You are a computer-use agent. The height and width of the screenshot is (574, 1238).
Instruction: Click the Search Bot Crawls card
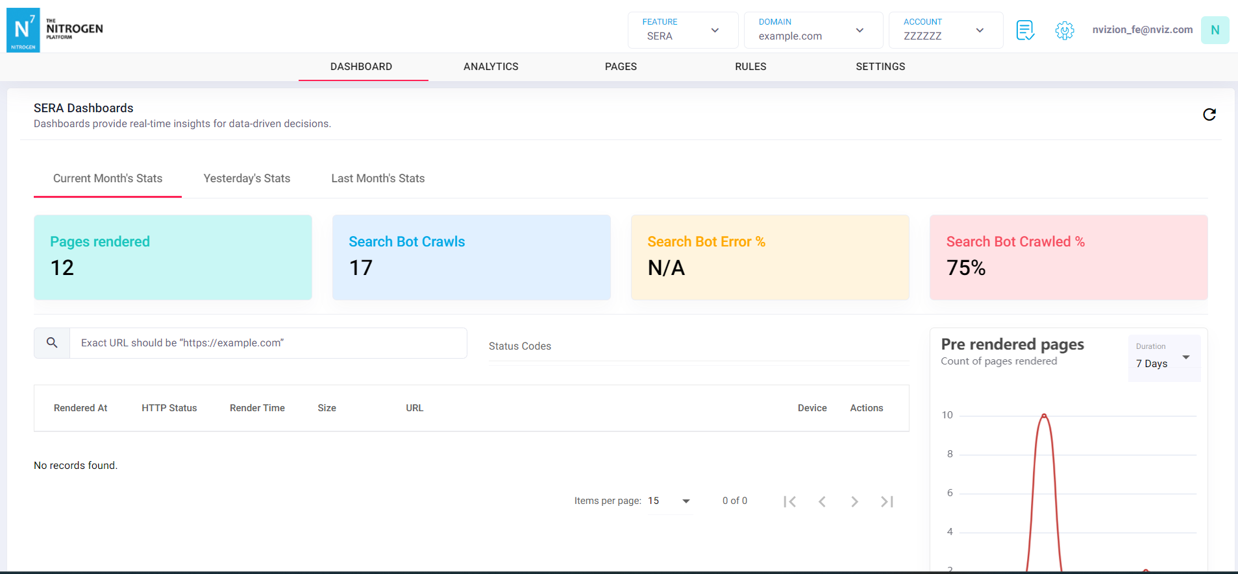471,257
